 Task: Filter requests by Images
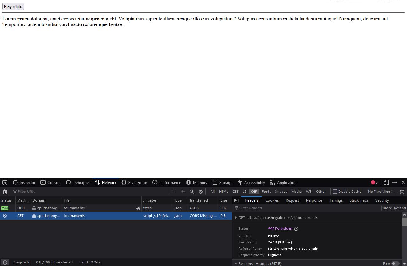[281, 192]
